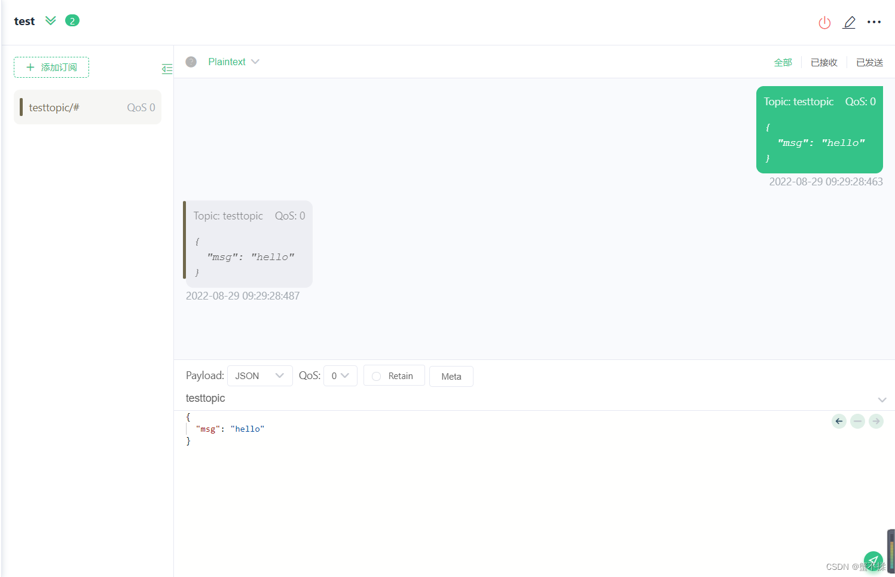This screenshot has width=895, height=577.
Task: Enable the Retain option
Action: click(377, 376)
